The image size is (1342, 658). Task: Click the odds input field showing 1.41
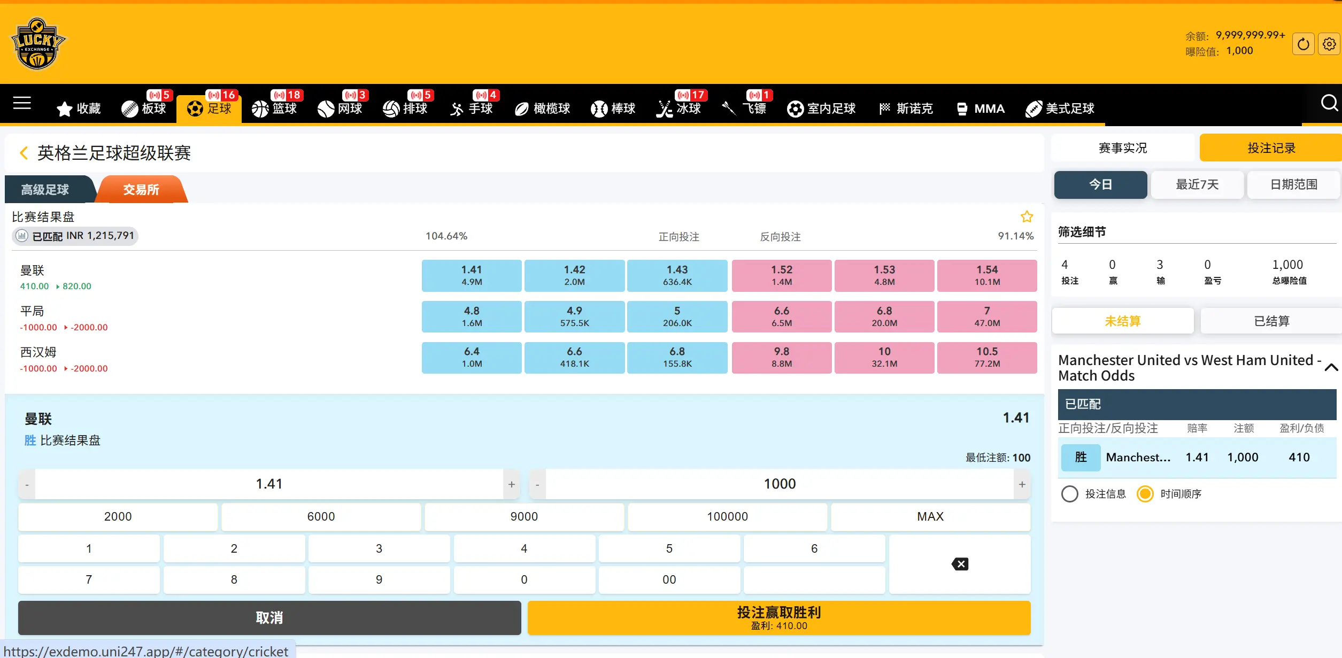[x=269, y=484]
